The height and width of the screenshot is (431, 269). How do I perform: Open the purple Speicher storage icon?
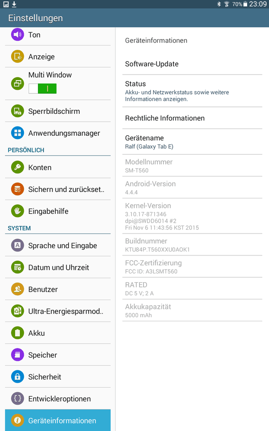coord(18,355)
